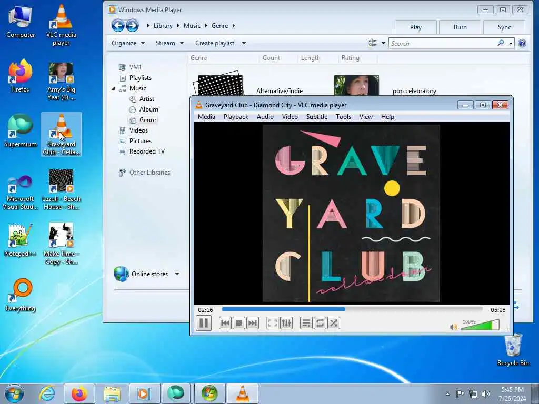This screenshot has height=404, width=539.
Task: Skip to next track in VLC
Action: [252, 324]
